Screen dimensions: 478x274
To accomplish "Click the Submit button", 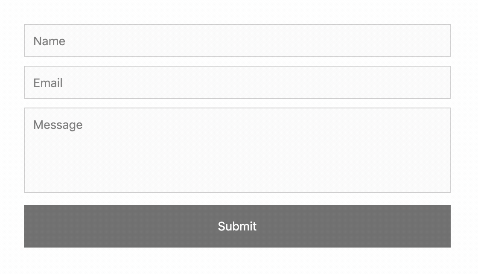I will (x=237, y=226).
